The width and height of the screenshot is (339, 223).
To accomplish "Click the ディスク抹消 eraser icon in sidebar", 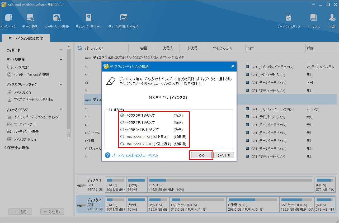I will pos(10,92).
